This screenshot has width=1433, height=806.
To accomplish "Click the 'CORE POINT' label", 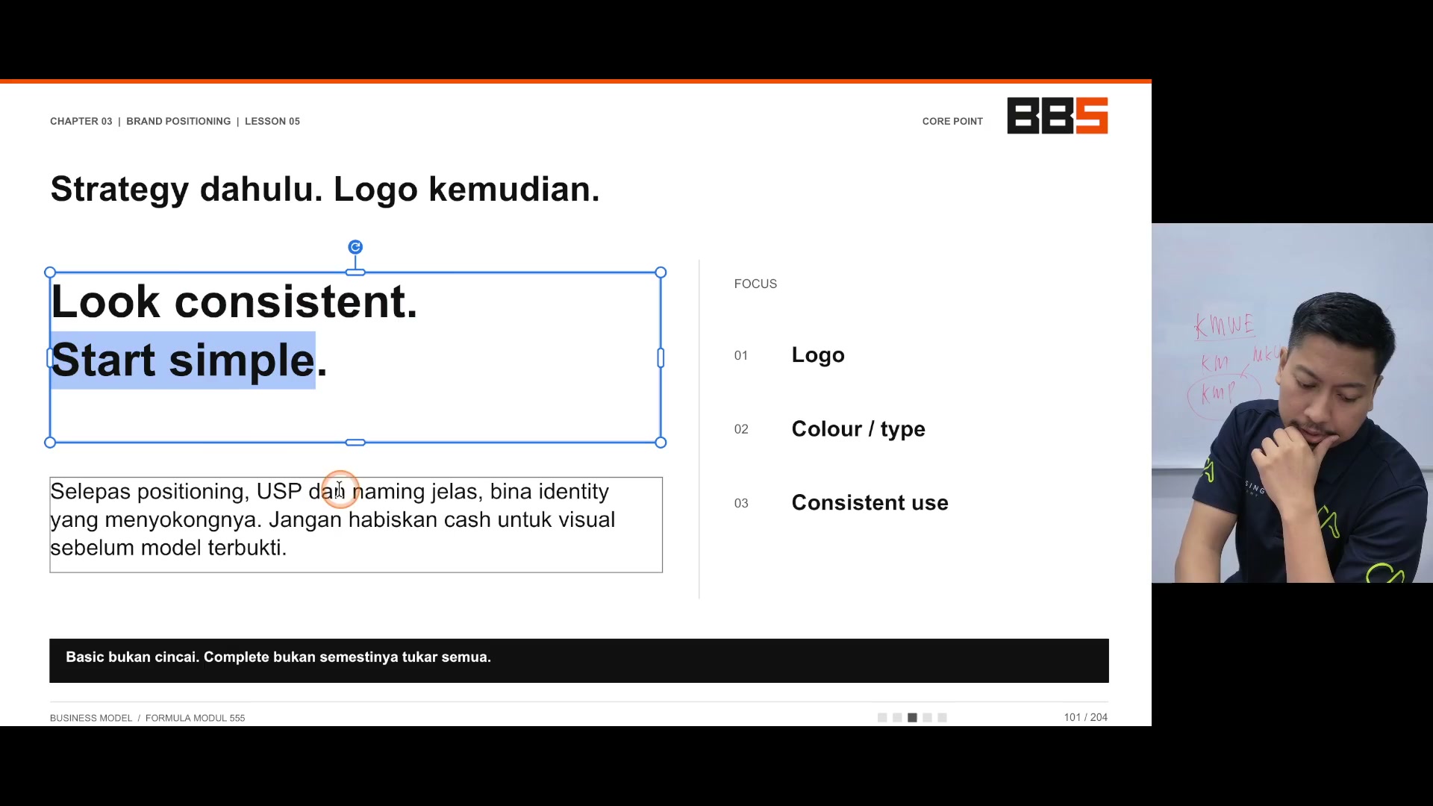I will pyautogui.click(x=952, y=121).
